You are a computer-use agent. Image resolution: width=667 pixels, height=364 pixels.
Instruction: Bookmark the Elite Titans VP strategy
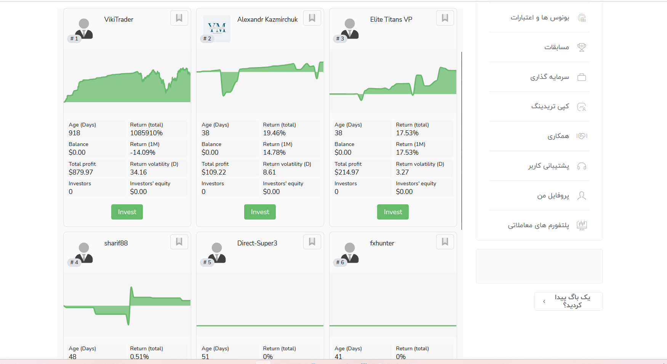pyautogui.click(x=445, y=18)
